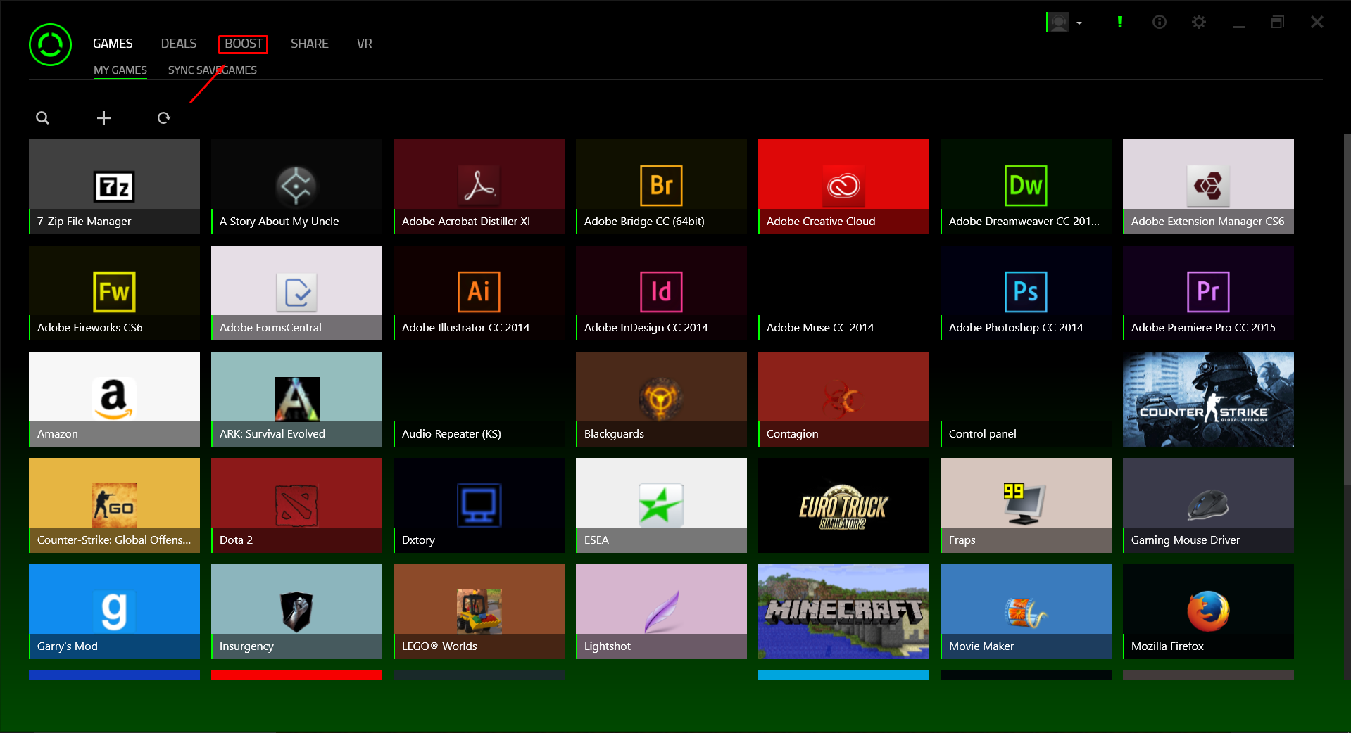Select Adobe Extension Manager CS6 tile

[x=1208, y=186]
